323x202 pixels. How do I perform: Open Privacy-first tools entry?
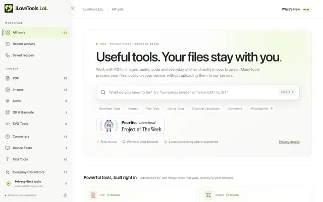pos(36,184)
